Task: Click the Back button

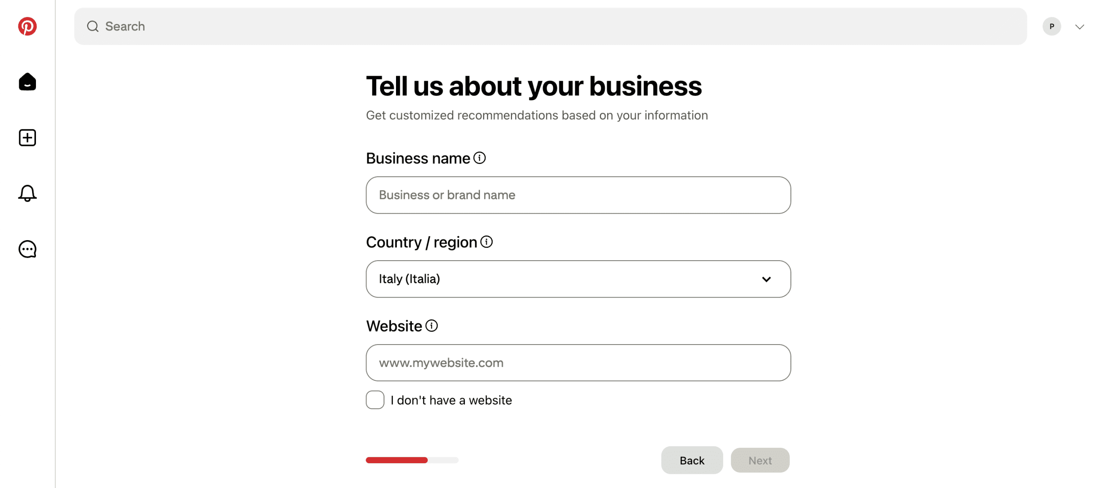Action: tap(691, 460)
